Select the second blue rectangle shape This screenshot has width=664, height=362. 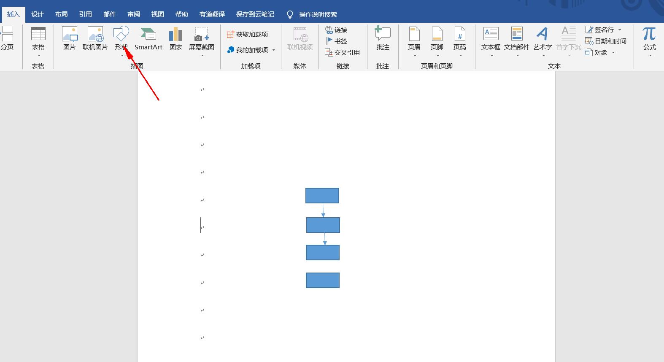pos(323,225)
